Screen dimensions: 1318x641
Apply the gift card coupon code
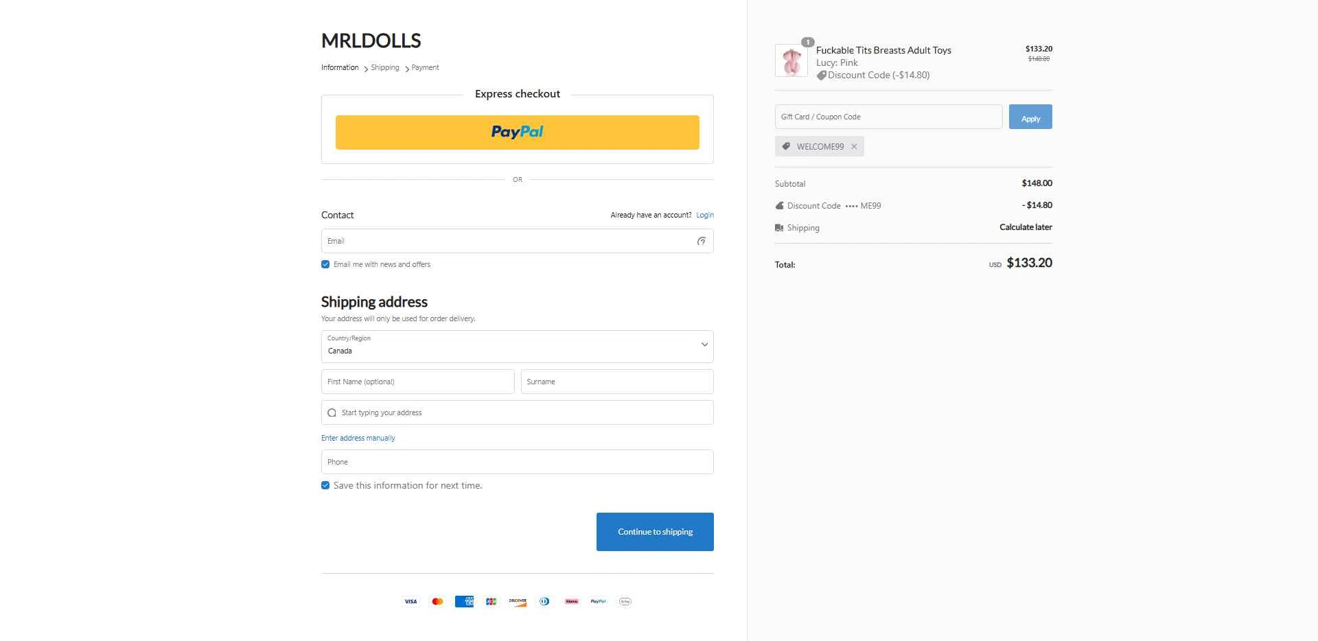[x=1030, y=117]
